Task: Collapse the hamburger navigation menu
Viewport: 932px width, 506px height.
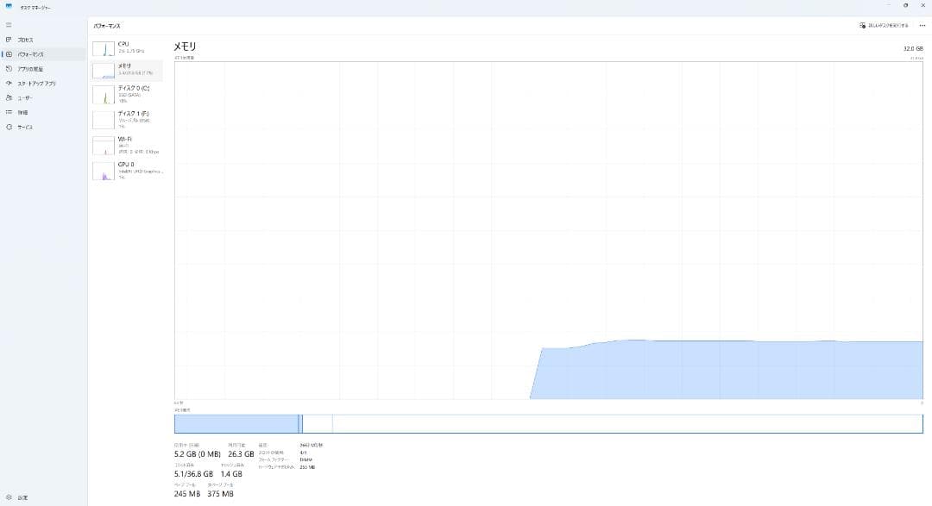Action: (x=9, y=25)
